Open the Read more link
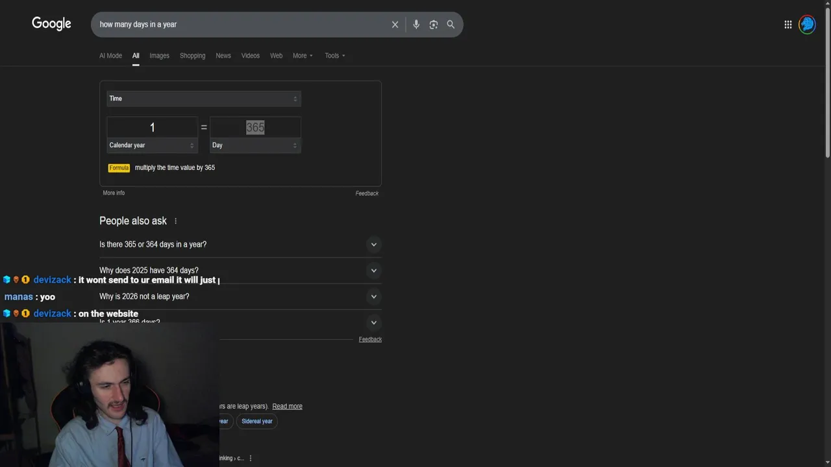The height and width of the screenshot is (467, 831). [287, 406]
